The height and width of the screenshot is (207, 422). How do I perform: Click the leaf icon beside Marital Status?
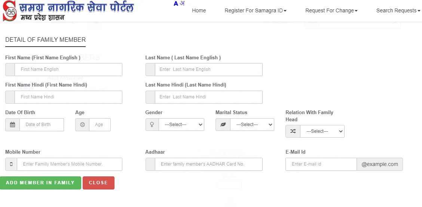(223, 125)
